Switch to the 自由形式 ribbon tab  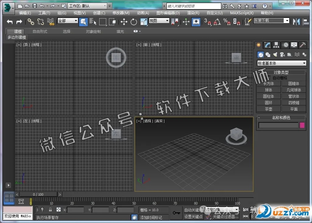click(x=40, y=31)
